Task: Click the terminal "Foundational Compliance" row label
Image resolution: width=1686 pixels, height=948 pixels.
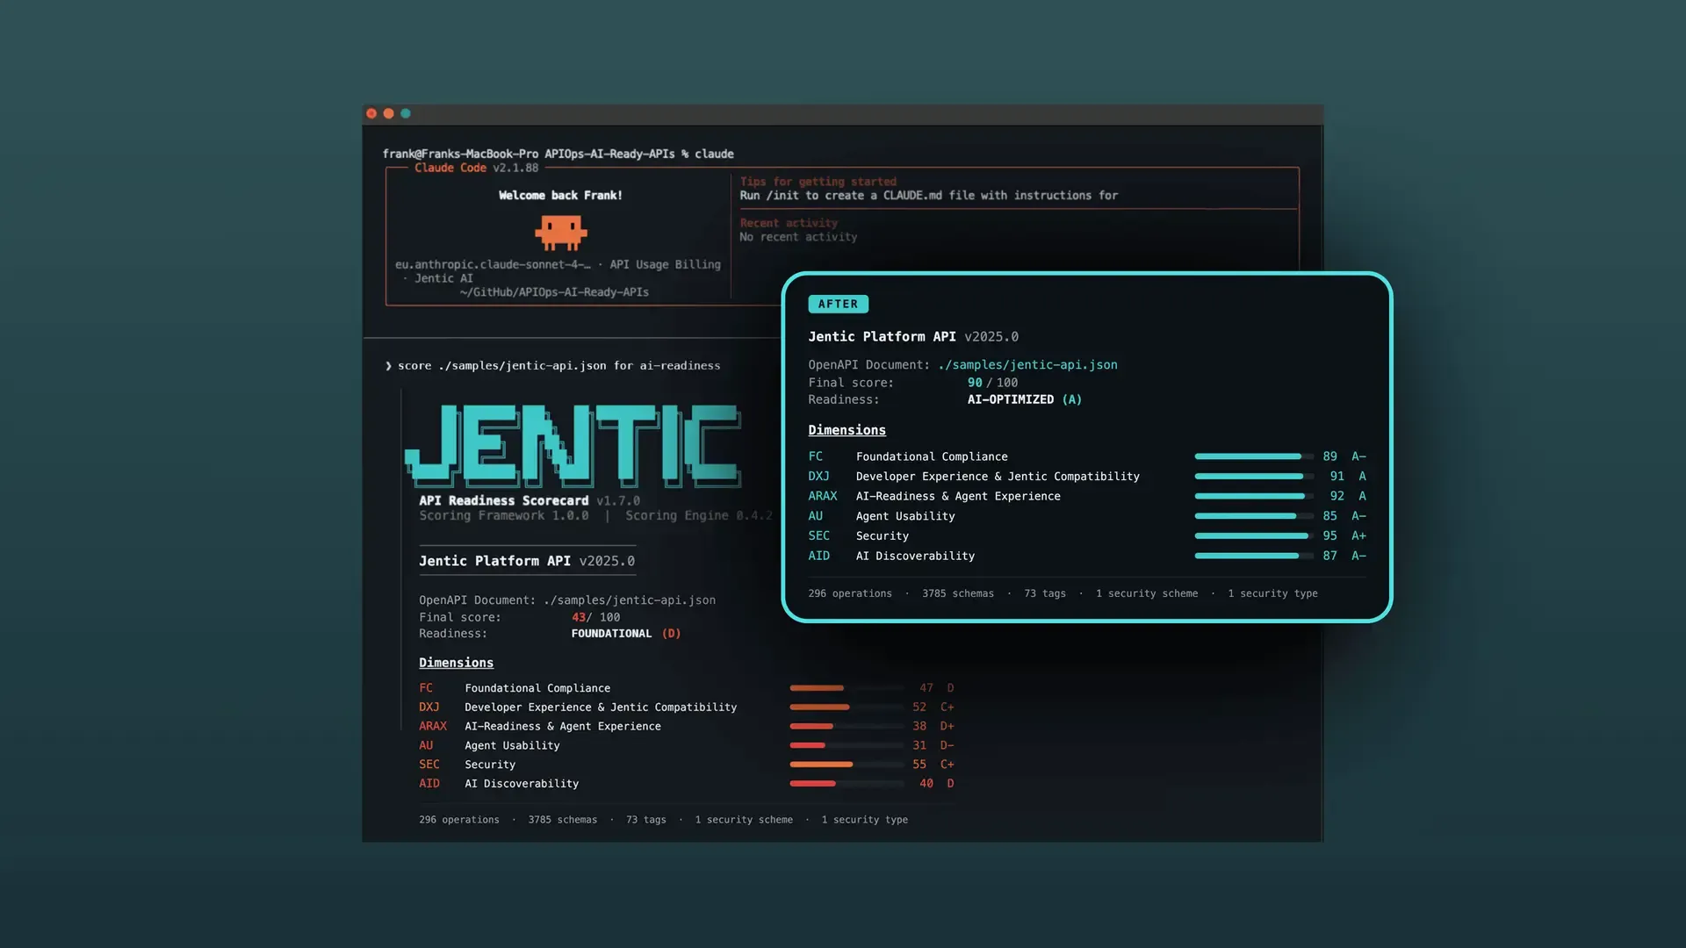Action: click(537, 688)
